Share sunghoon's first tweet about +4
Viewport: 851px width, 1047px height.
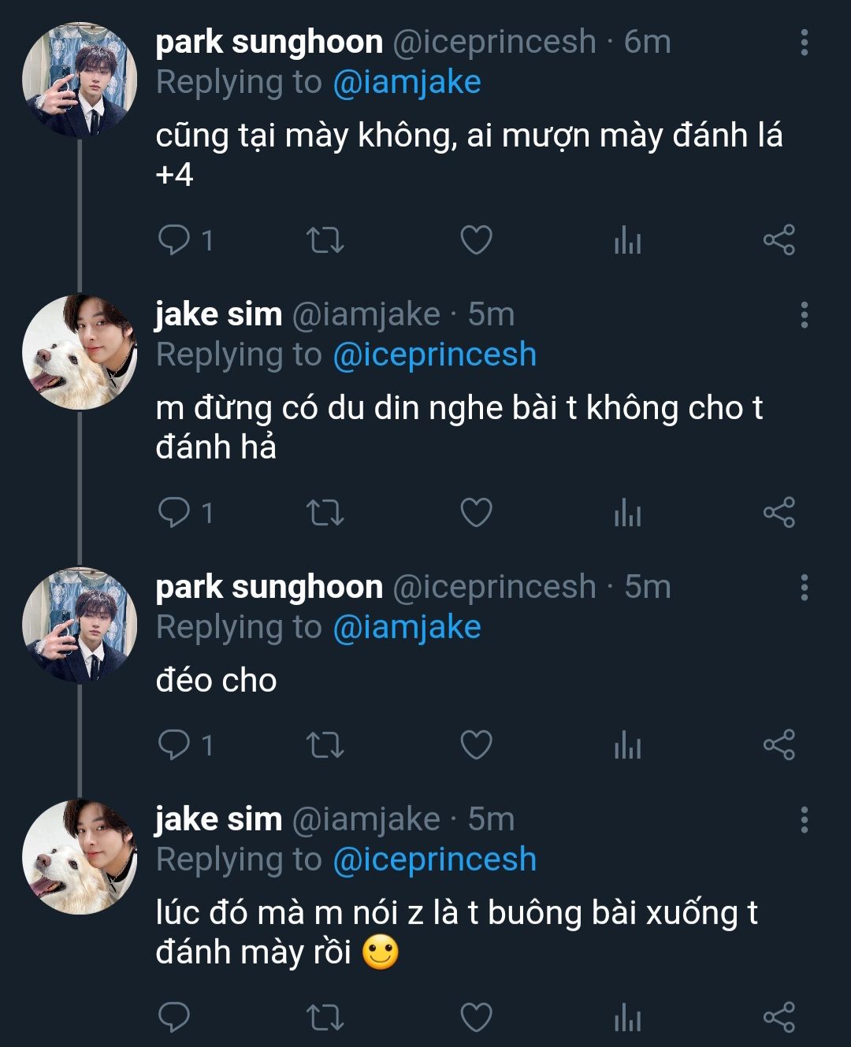click(779, 239)
